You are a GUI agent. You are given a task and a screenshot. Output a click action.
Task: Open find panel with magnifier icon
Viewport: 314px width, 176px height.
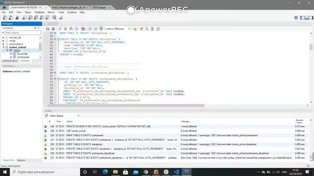click(147, 29)
